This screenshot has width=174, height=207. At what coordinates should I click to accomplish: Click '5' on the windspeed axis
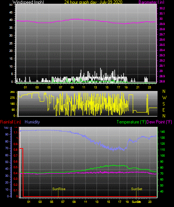tap(12, 74)
